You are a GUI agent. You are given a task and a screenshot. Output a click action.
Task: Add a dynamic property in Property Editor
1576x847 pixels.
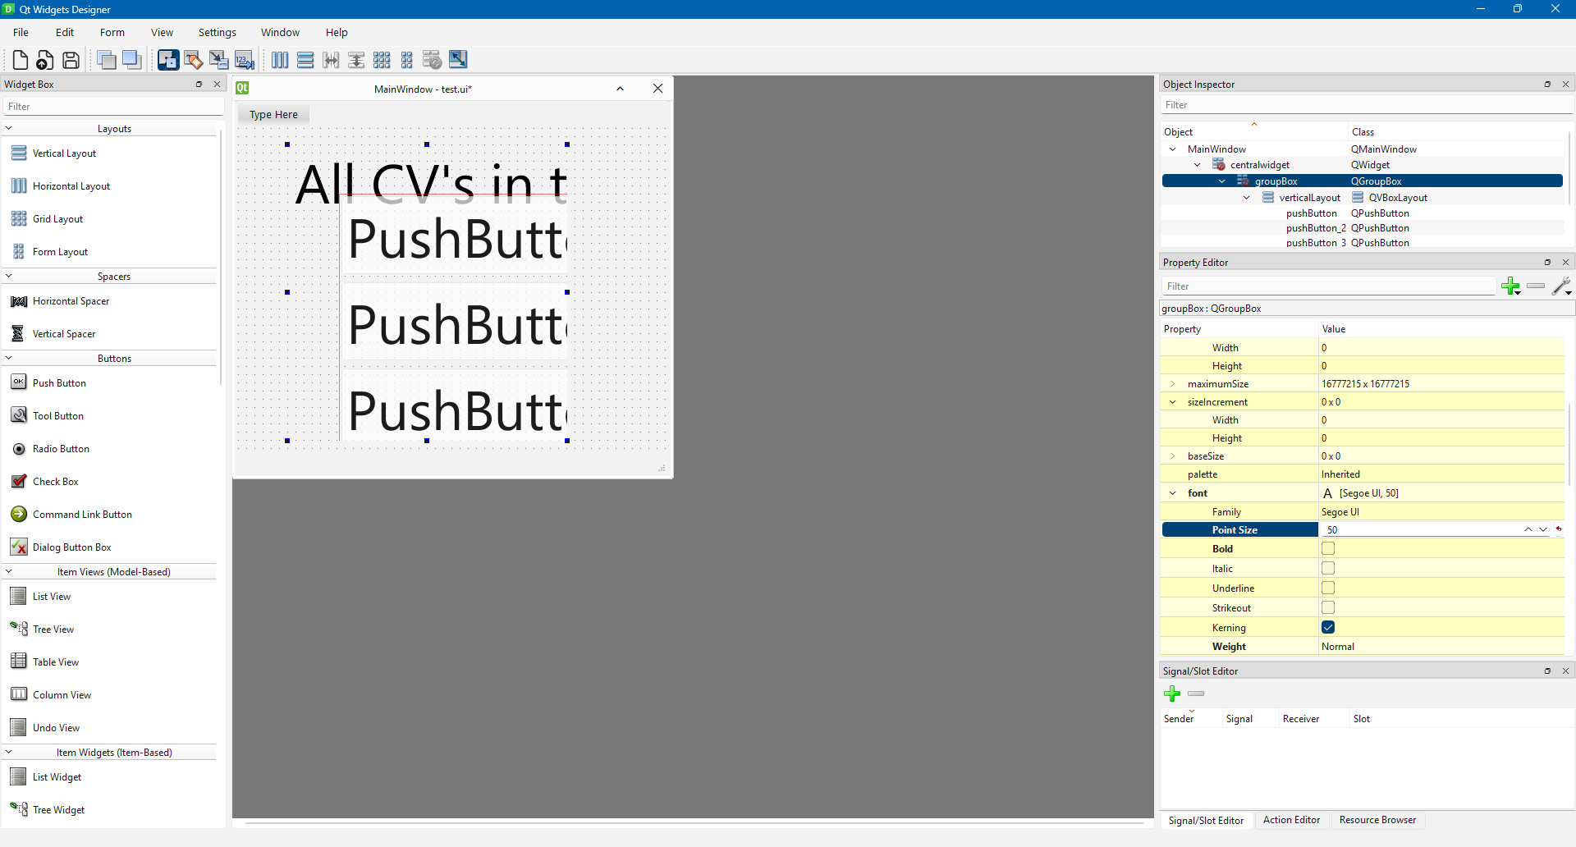tap(1512, 286)
